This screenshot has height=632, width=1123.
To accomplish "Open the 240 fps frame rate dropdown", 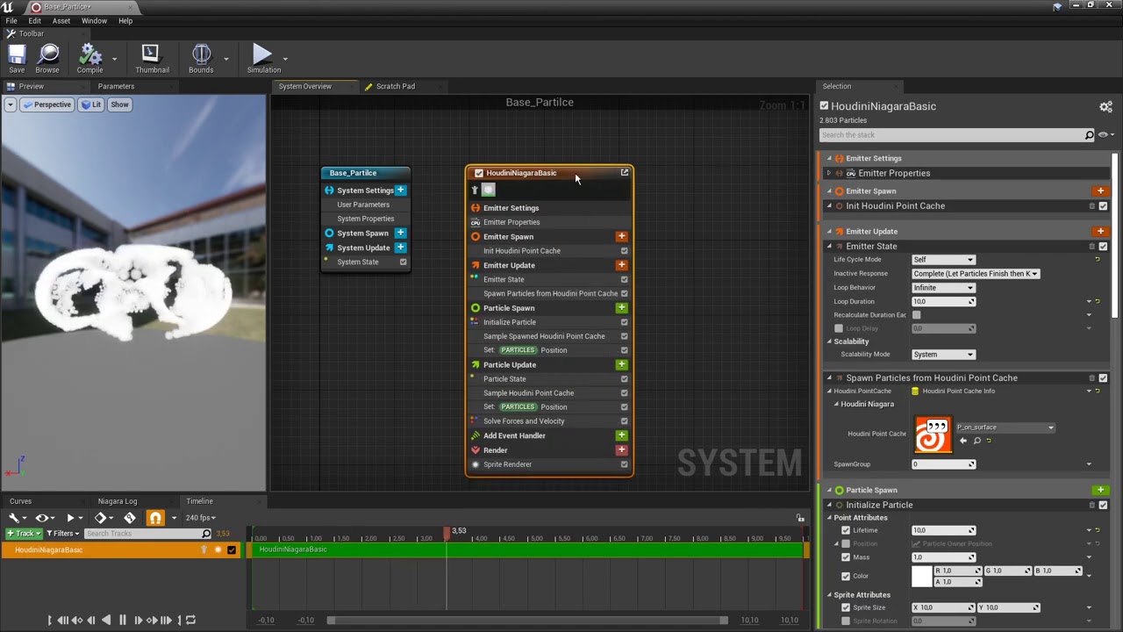I will pos(200,518).
